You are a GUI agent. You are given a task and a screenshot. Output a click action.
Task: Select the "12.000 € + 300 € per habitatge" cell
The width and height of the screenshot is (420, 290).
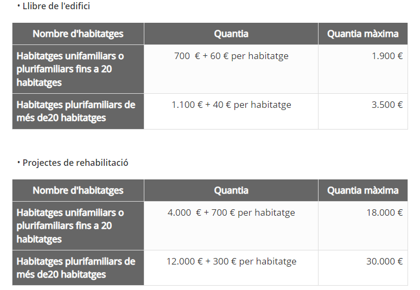point(231,261)
